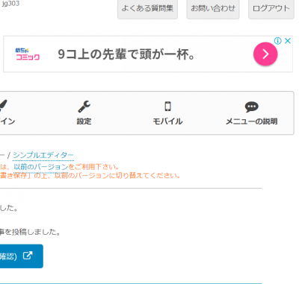Click the pink arrow on the ad

click(265, 54)
